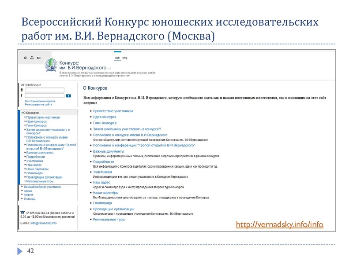The height and width of the screenshot is (264, 353).
Task: Select Личный кабинет участника menu item
Action: 42,187
